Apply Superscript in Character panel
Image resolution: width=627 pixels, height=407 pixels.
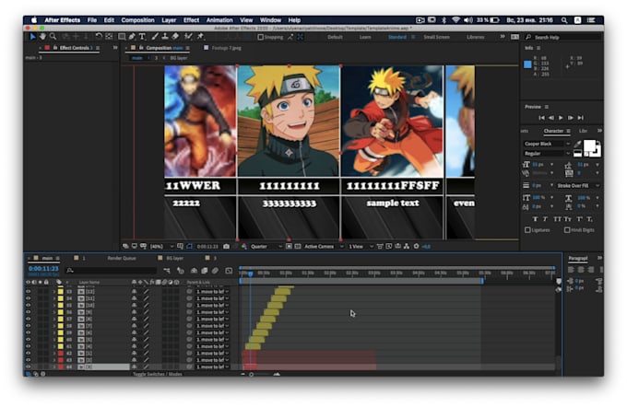[x=579, y=219]
